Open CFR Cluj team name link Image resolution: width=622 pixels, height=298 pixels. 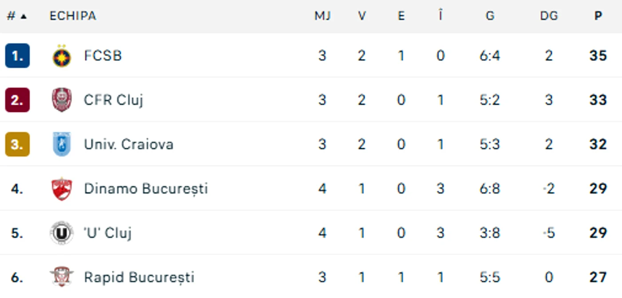[x=113, y=100]
